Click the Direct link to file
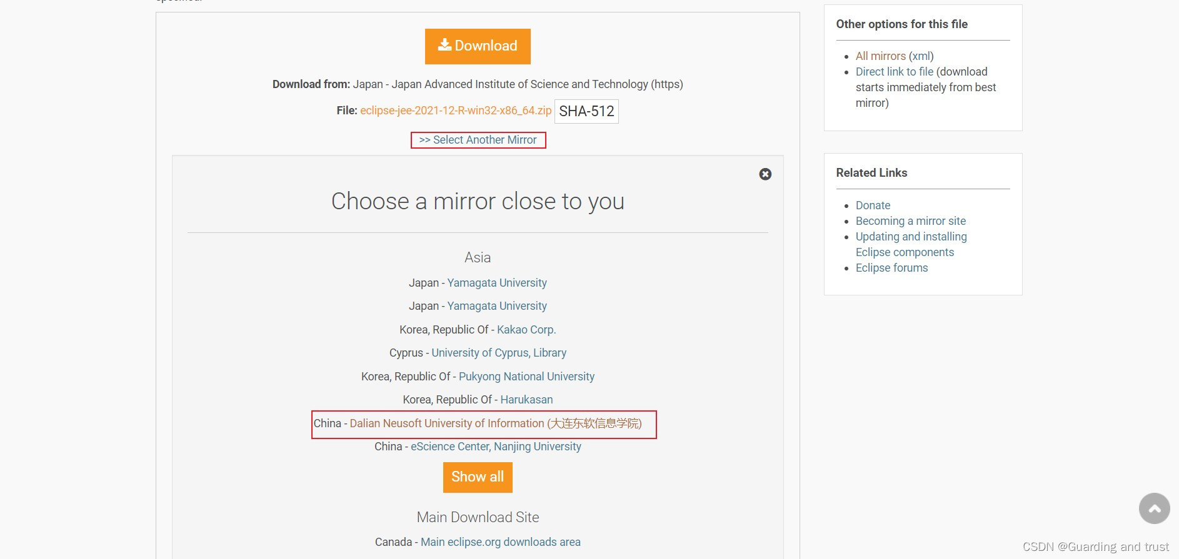The image size is (1179, 559). click(895, 72)
